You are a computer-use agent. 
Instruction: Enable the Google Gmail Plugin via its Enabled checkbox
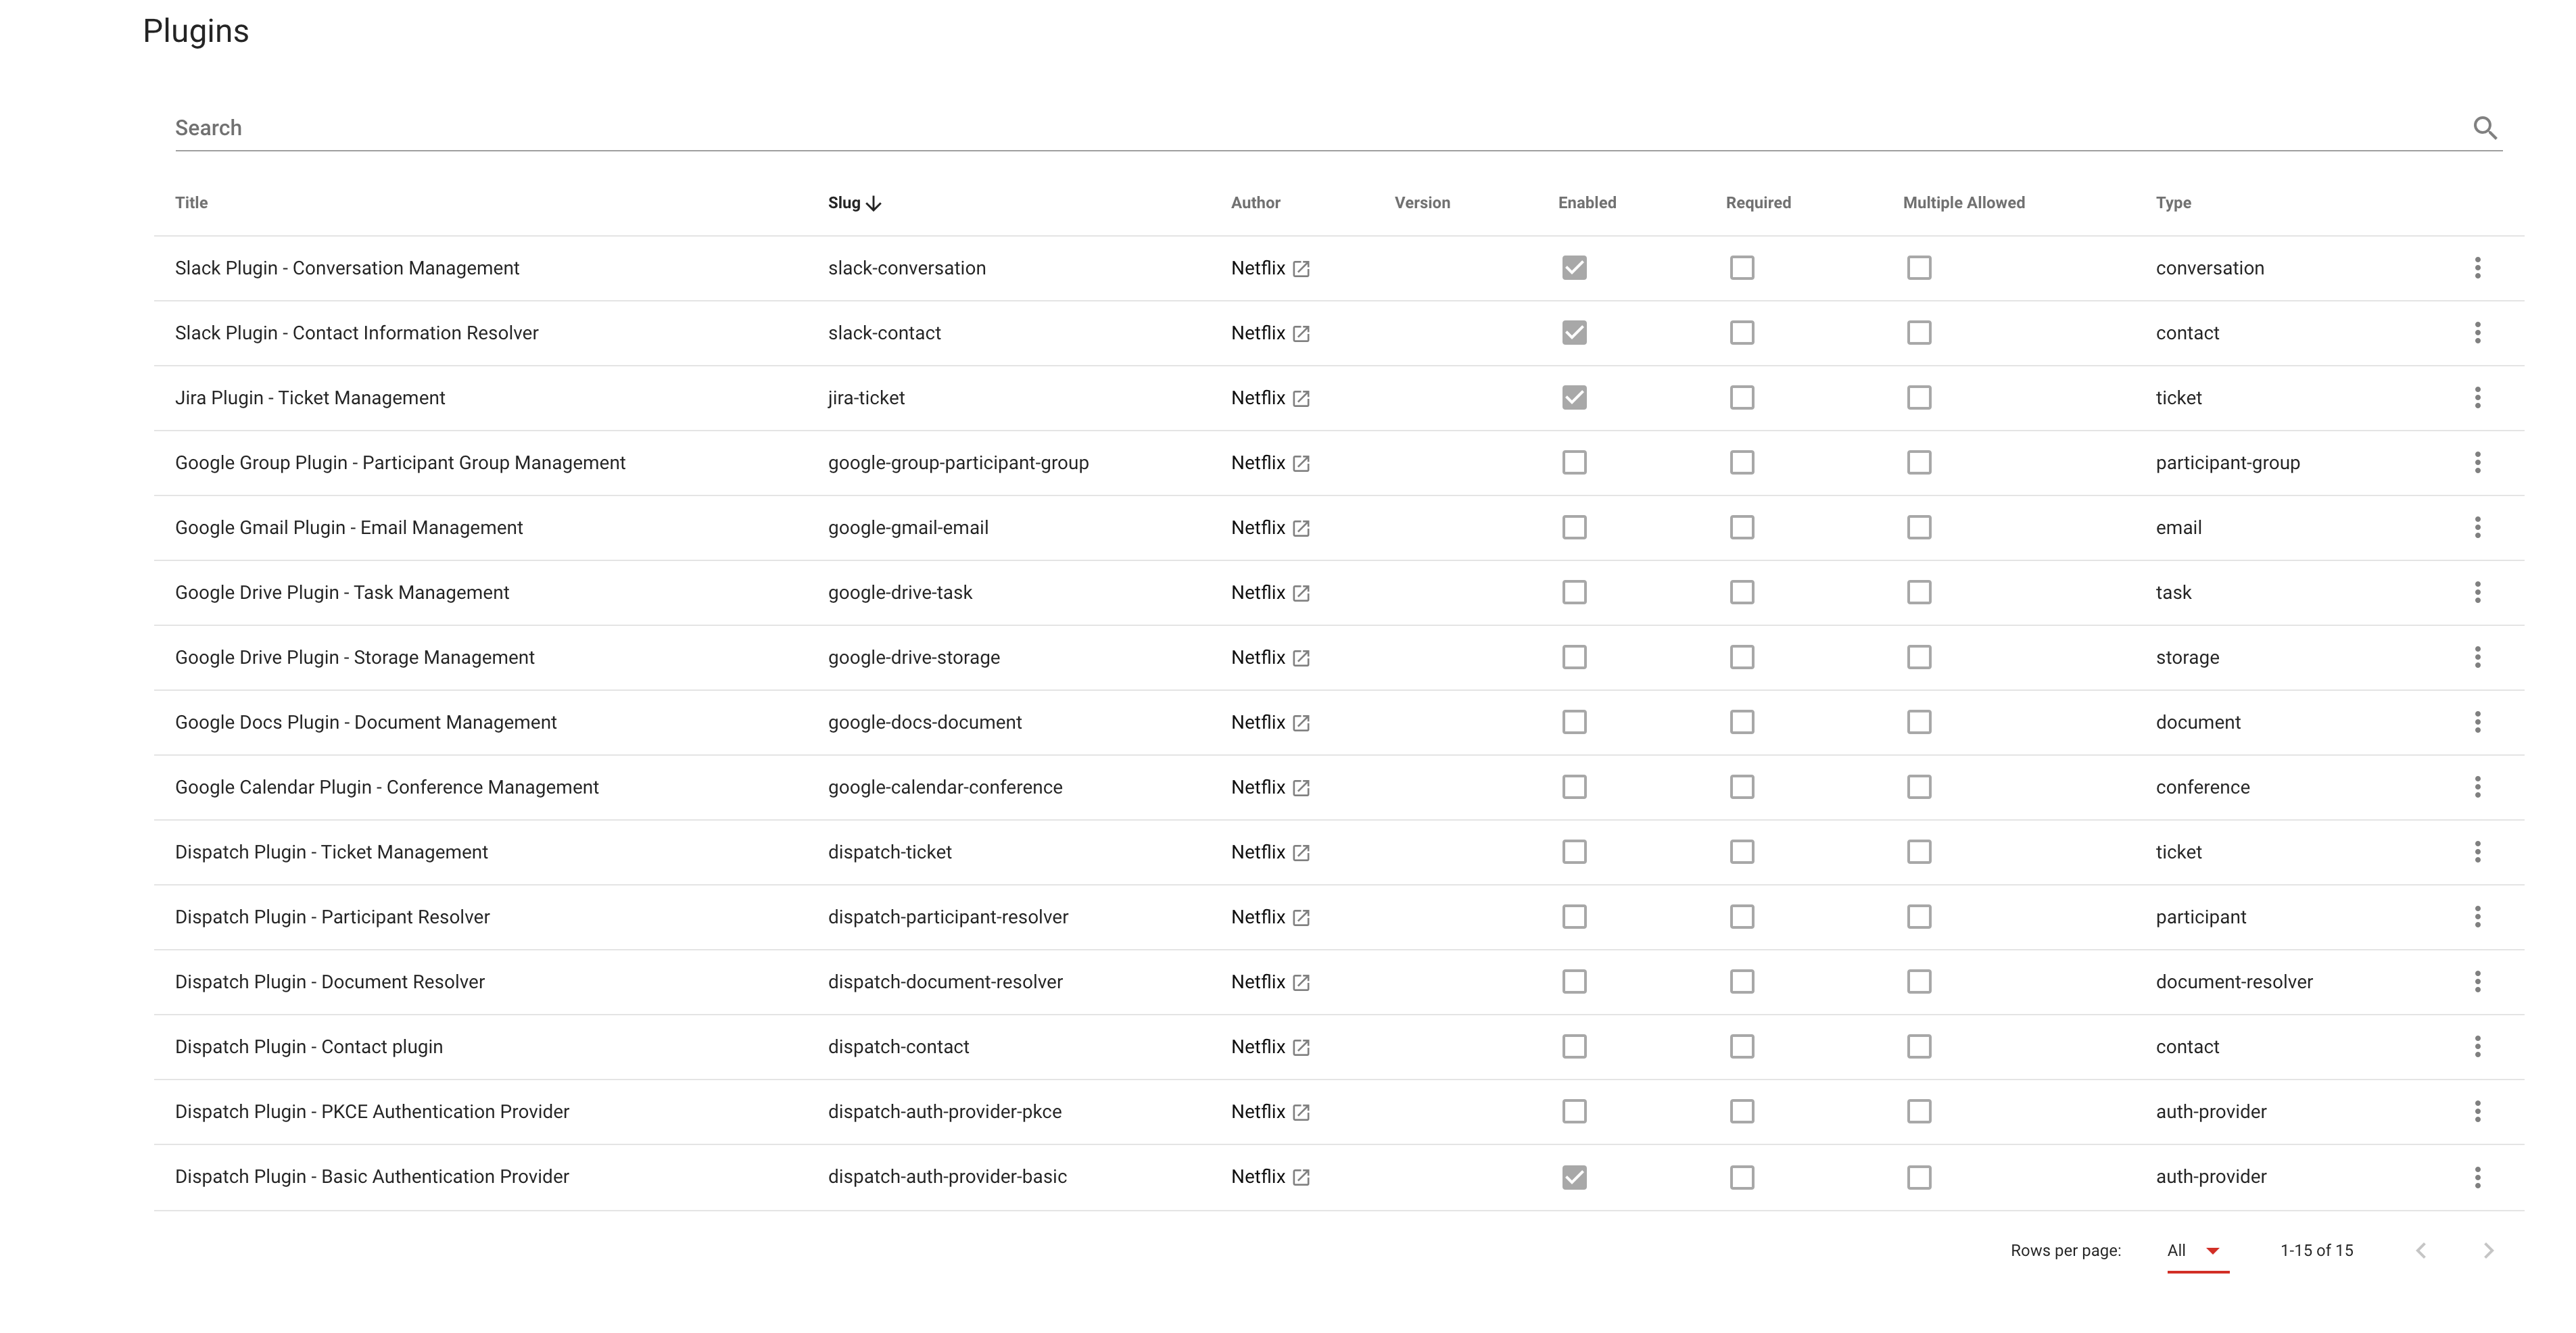pos(1573,527)
